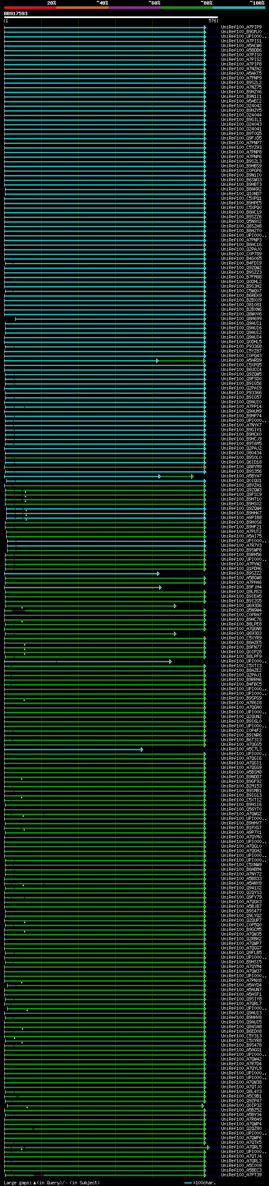
Task: Select label UniRef100_Q8VZA1
Action: 241,485
